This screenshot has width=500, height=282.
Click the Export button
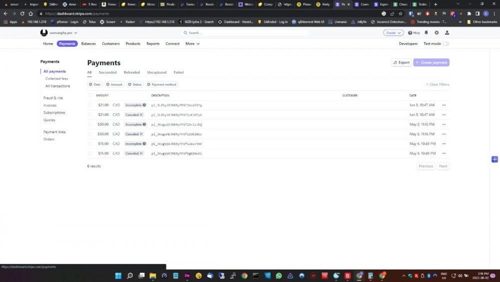click(401, 63)
